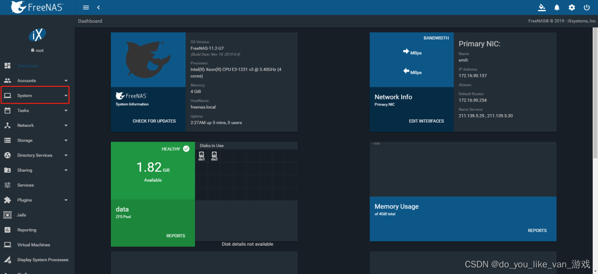Expand the Tasks menu arrow
The width and height of the screenshot is (598, 274).
(66, 110)
